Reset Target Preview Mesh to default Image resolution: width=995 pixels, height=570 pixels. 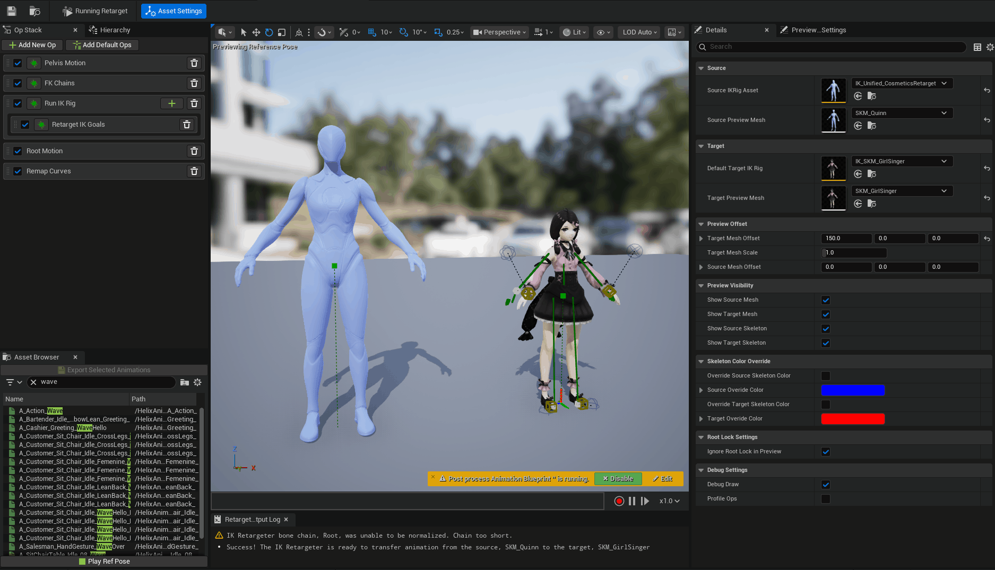[x=987, y=198]
